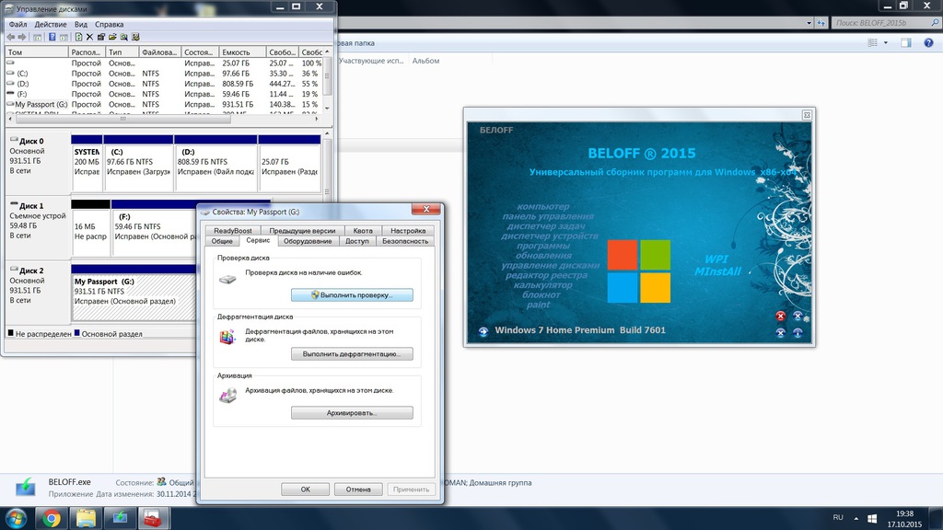Close BELOFF launcher with gray corner X

pos(807,115)
